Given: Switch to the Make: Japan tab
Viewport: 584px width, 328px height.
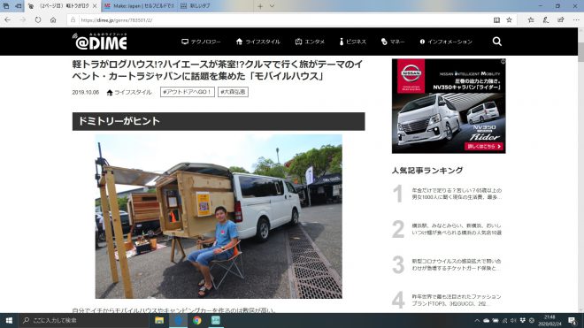Looking at the screenshot, I should pos(139,6).
